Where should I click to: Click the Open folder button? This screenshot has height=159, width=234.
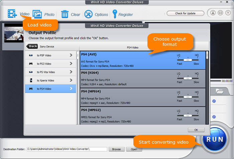tap(134, 149)
